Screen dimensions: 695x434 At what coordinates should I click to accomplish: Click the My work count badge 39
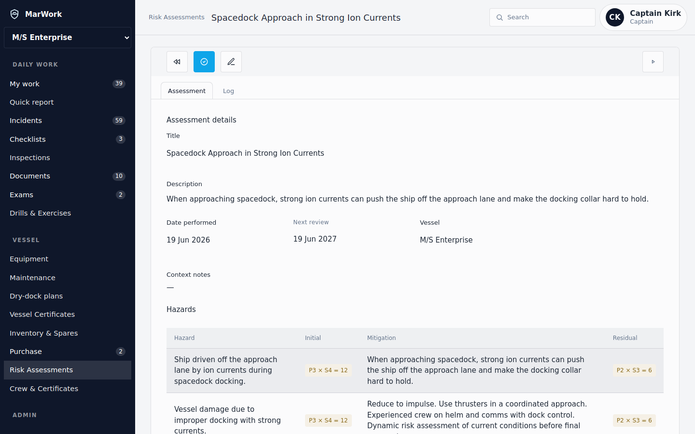119,84
